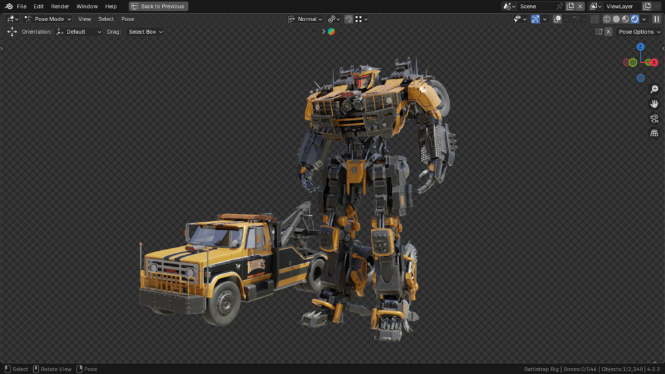Toggle camera view icon
This screenshot has height=374, width=665.
(654, 118)
